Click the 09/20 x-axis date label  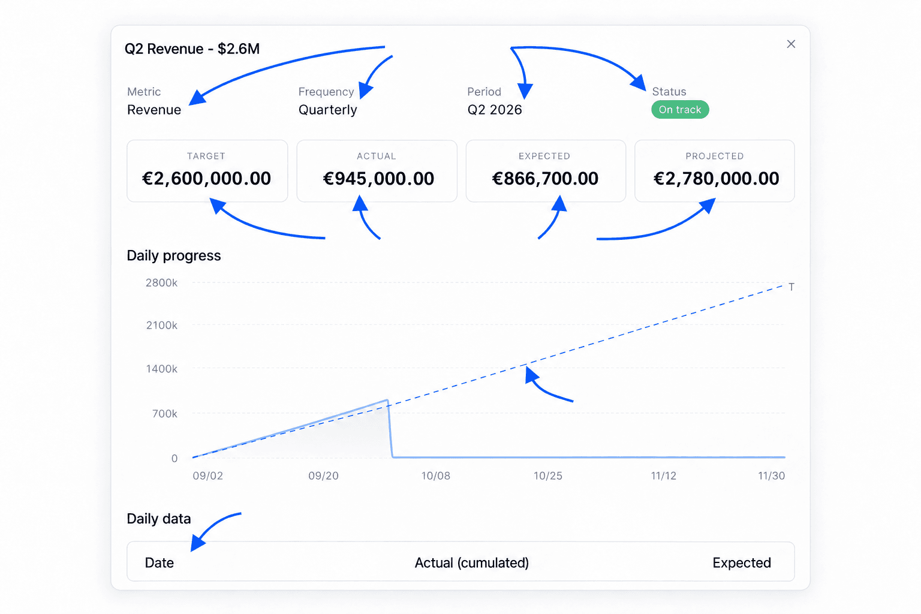pyautogui.click(x=323, y=475)
